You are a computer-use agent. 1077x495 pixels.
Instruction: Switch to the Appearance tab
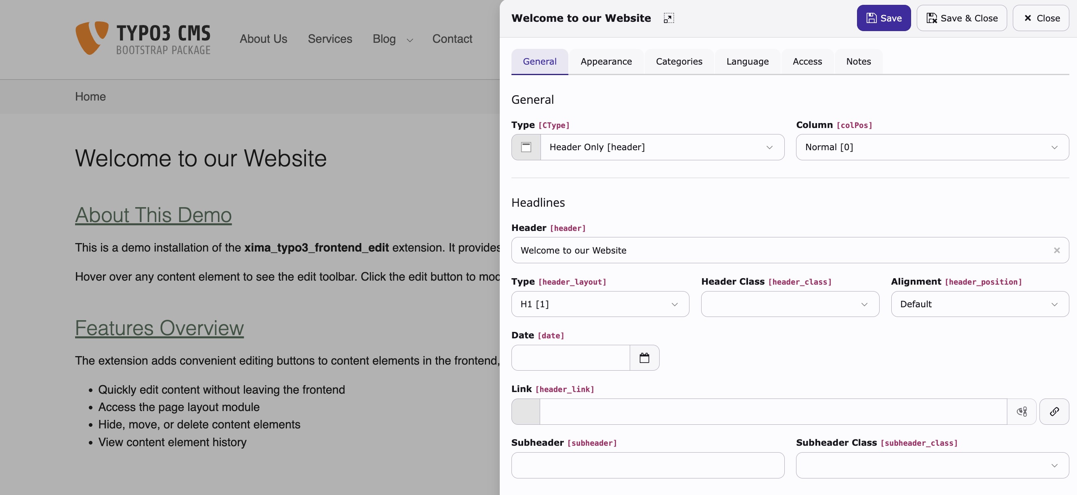[x=606, y=61]
